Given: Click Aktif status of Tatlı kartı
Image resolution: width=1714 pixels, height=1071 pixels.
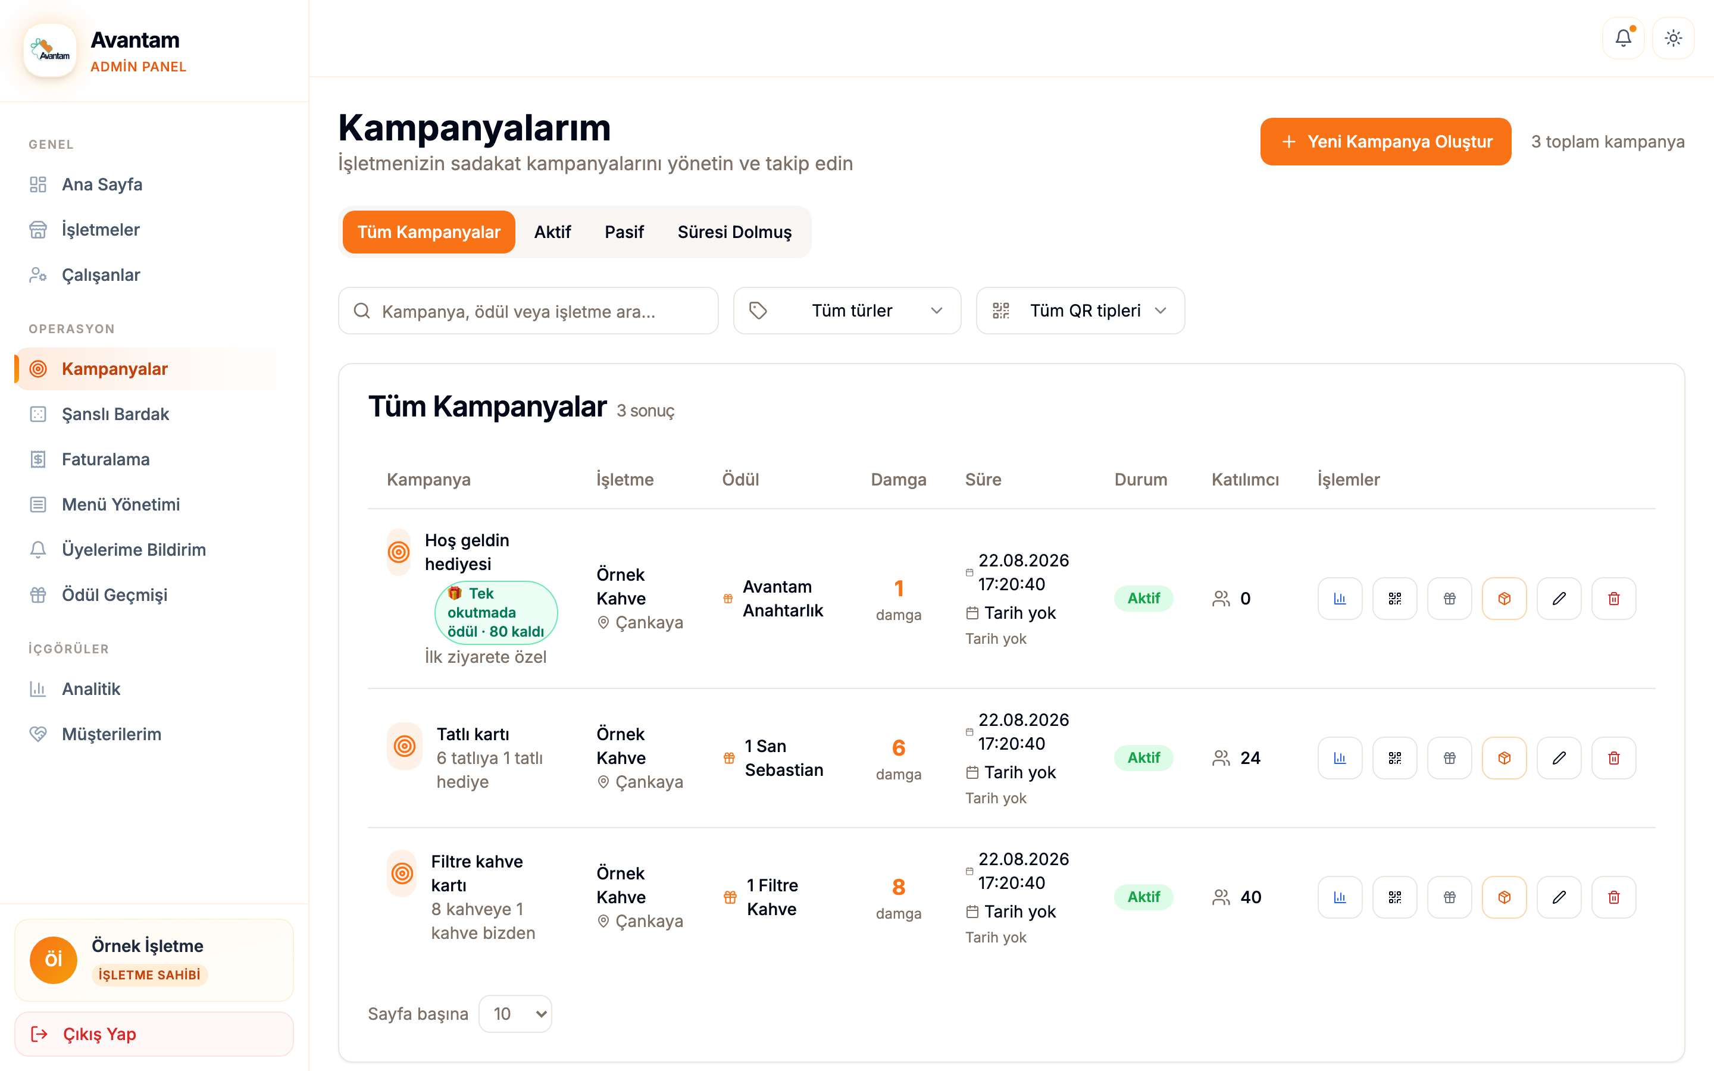Looking at the screenshot, I should [1143, 758].
